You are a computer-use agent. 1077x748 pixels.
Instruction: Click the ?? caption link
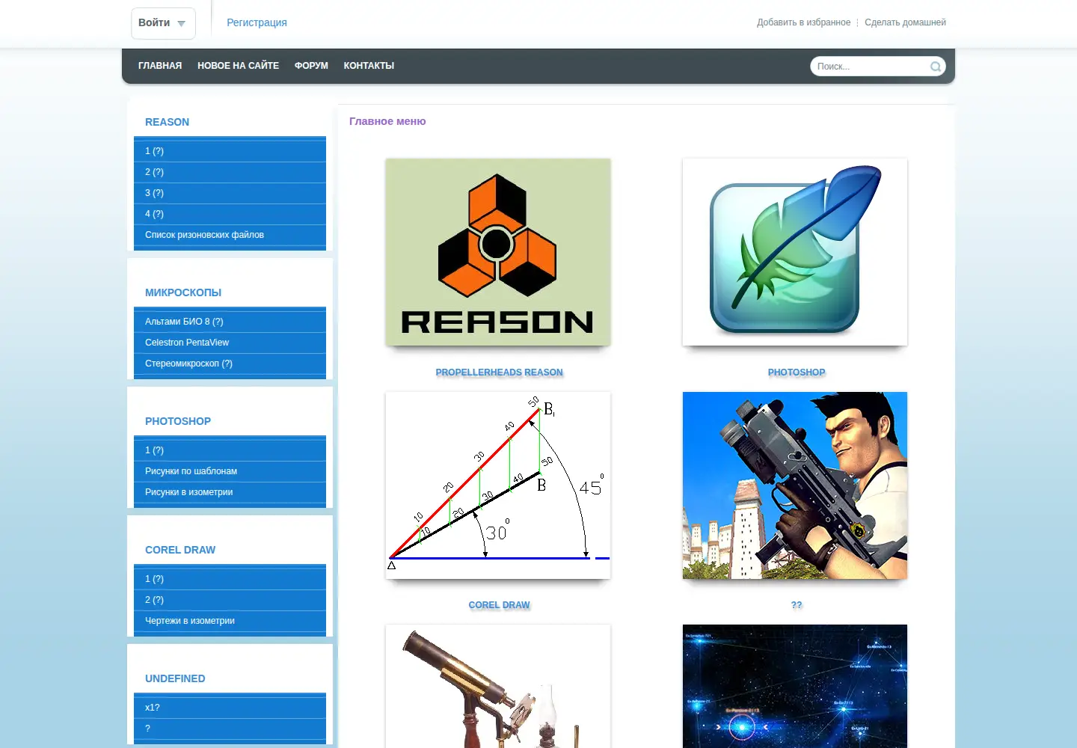(797, 605)
